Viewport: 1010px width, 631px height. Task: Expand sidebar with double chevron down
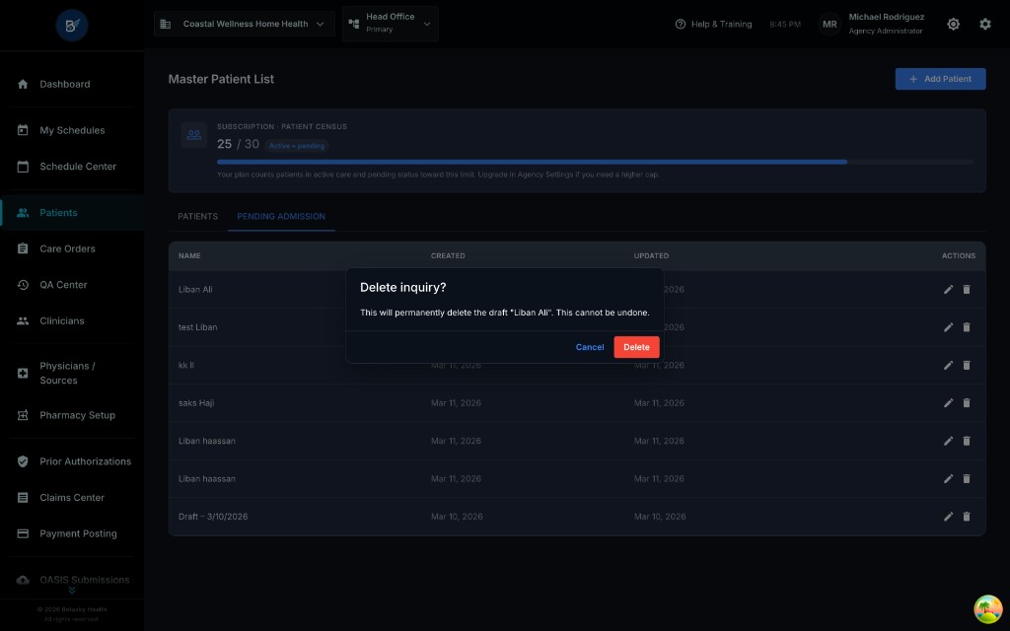pyautogui.click(x=72, y=590)
